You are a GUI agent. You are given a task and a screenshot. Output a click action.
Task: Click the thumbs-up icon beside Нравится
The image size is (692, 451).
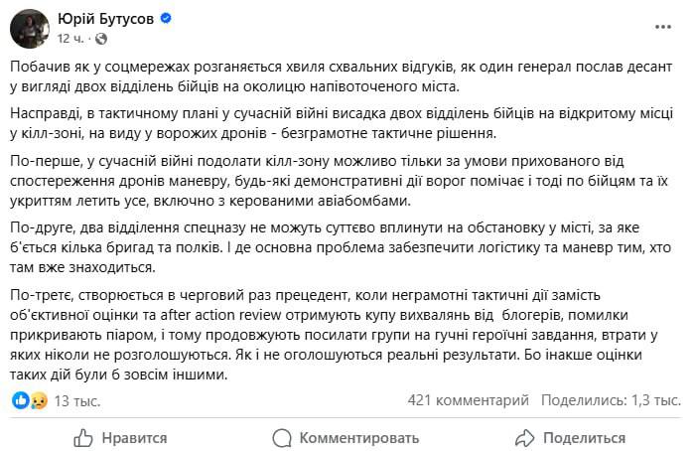[x=84, y=437]
